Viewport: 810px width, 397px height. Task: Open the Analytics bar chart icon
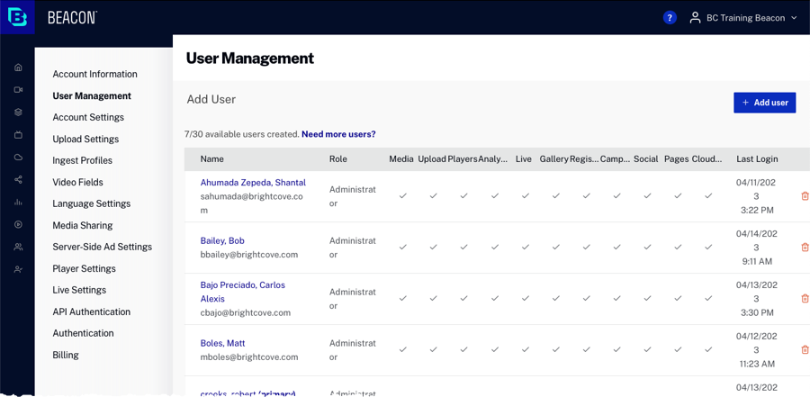[x=18, y=203]
